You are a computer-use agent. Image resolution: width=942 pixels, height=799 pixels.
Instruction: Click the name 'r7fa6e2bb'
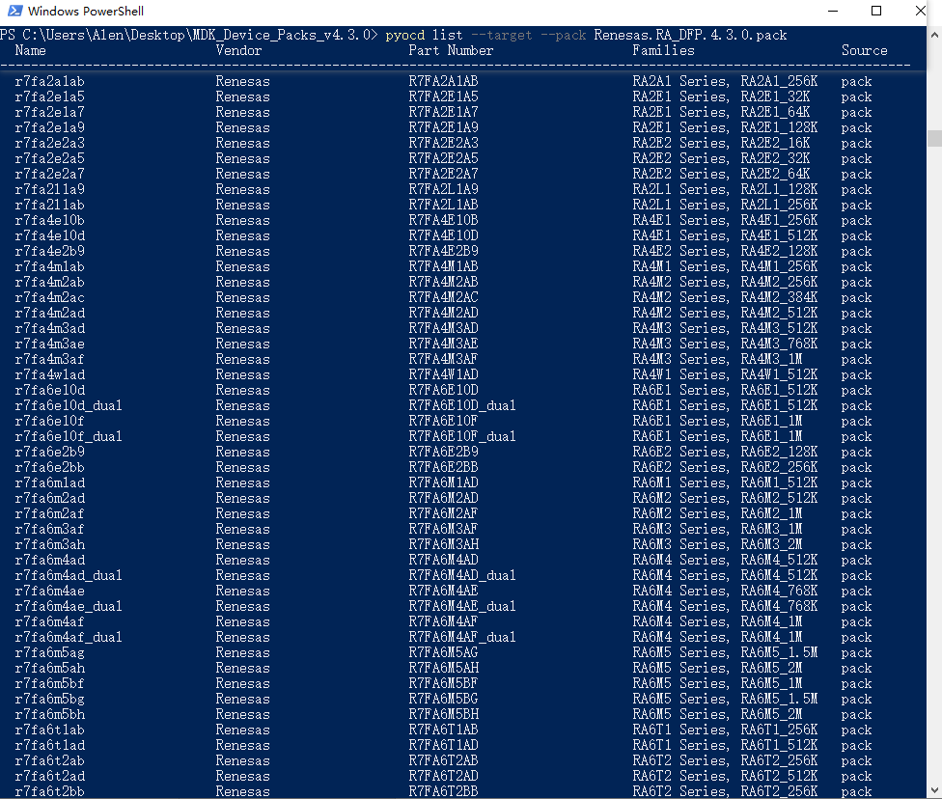click(x=50, y=467)
